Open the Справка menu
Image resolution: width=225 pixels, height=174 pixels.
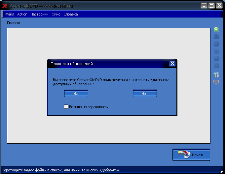[x=70, y=14]
